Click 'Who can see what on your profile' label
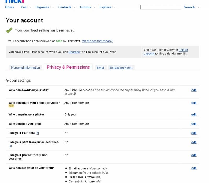Screen dimensions: 209x183 [x=31, y=168]
